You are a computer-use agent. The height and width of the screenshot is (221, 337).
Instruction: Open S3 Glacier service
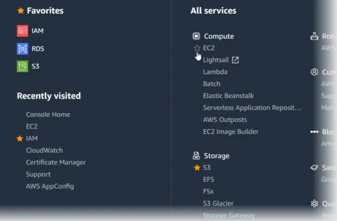tap(218, 204)
